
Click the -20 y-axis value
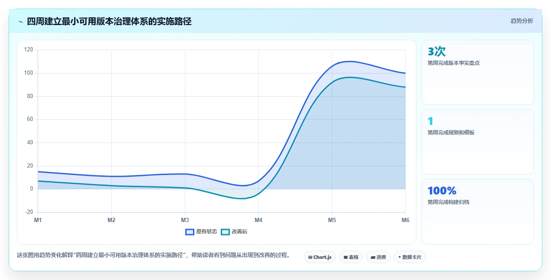(x=29, y=212)
